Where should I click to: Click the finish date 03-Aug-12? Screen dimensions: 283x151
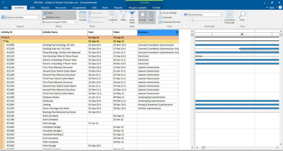point(119,116)
